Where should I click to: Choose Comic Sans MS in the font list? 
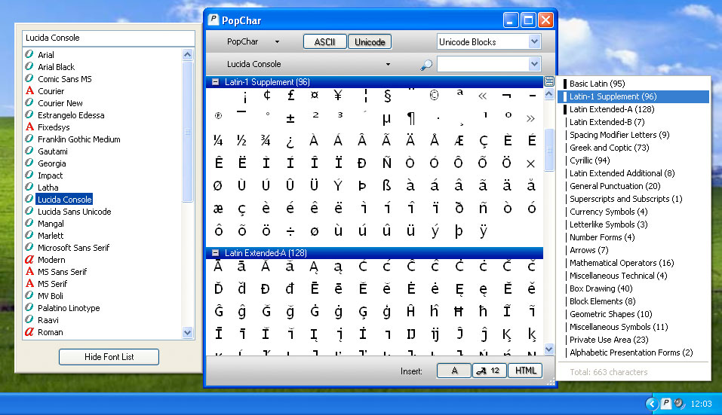[64, 79]
